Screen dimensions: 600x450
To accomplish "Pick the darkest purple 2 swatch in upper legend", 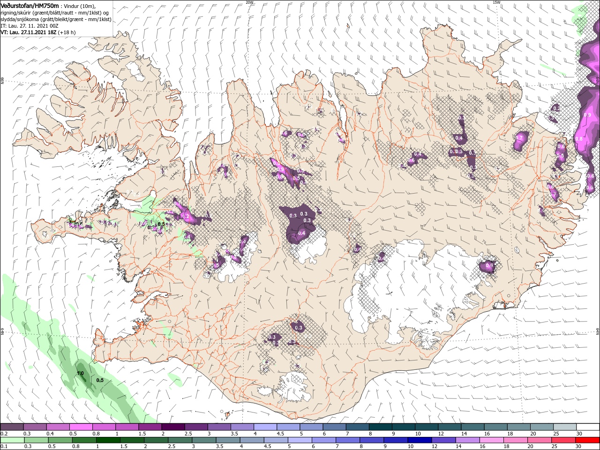I will pyautogui.click(x=173, y=427).
